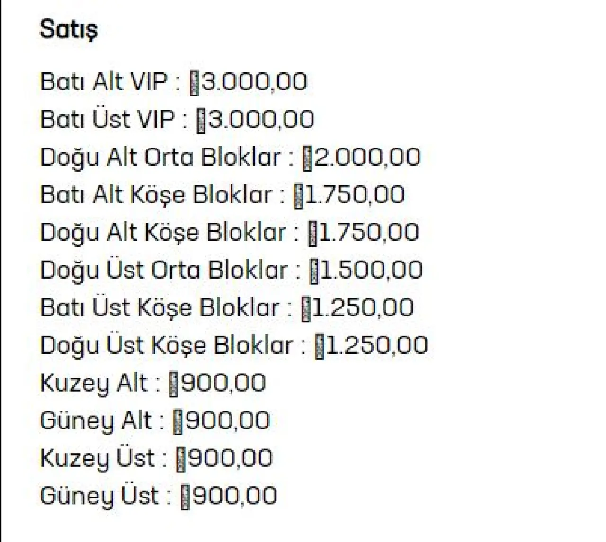Click the Güney Üst 900,00 price
The width and height of the screenshot is (606, 542).
(235, 496)
